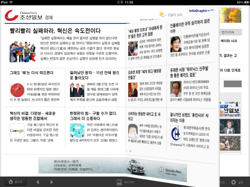Image resolution: width=250 pixels, height=187 pixels.
Task: Select the 인기기사 popular articles tab
Action: [230, 32]
